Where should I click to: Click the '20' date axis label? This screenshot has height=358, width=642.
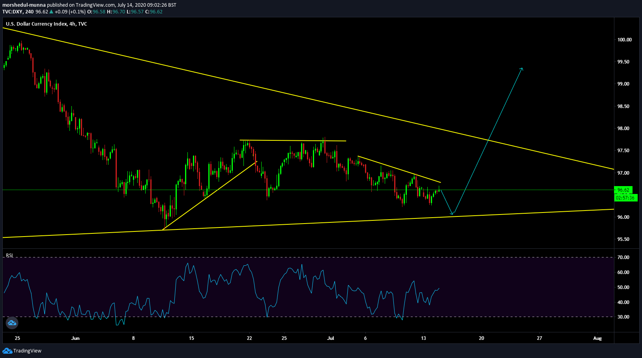481,338
